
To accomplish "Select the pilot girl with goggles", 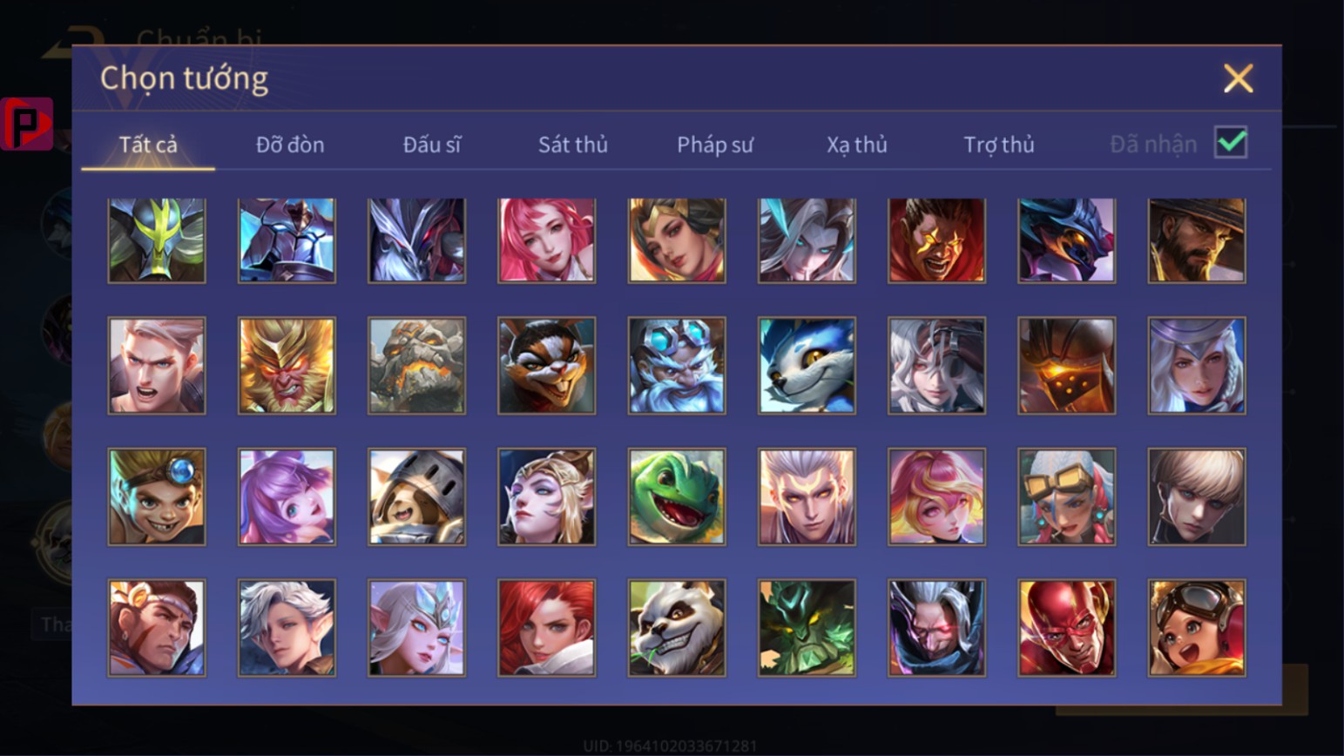I will [x=1197, y=628].
